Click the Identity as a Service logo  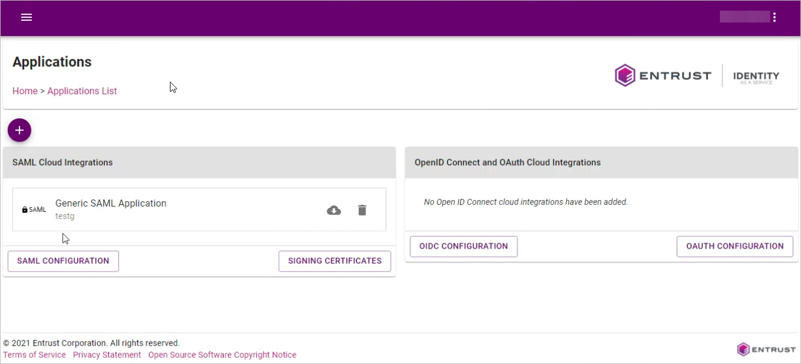pos(756,77)
